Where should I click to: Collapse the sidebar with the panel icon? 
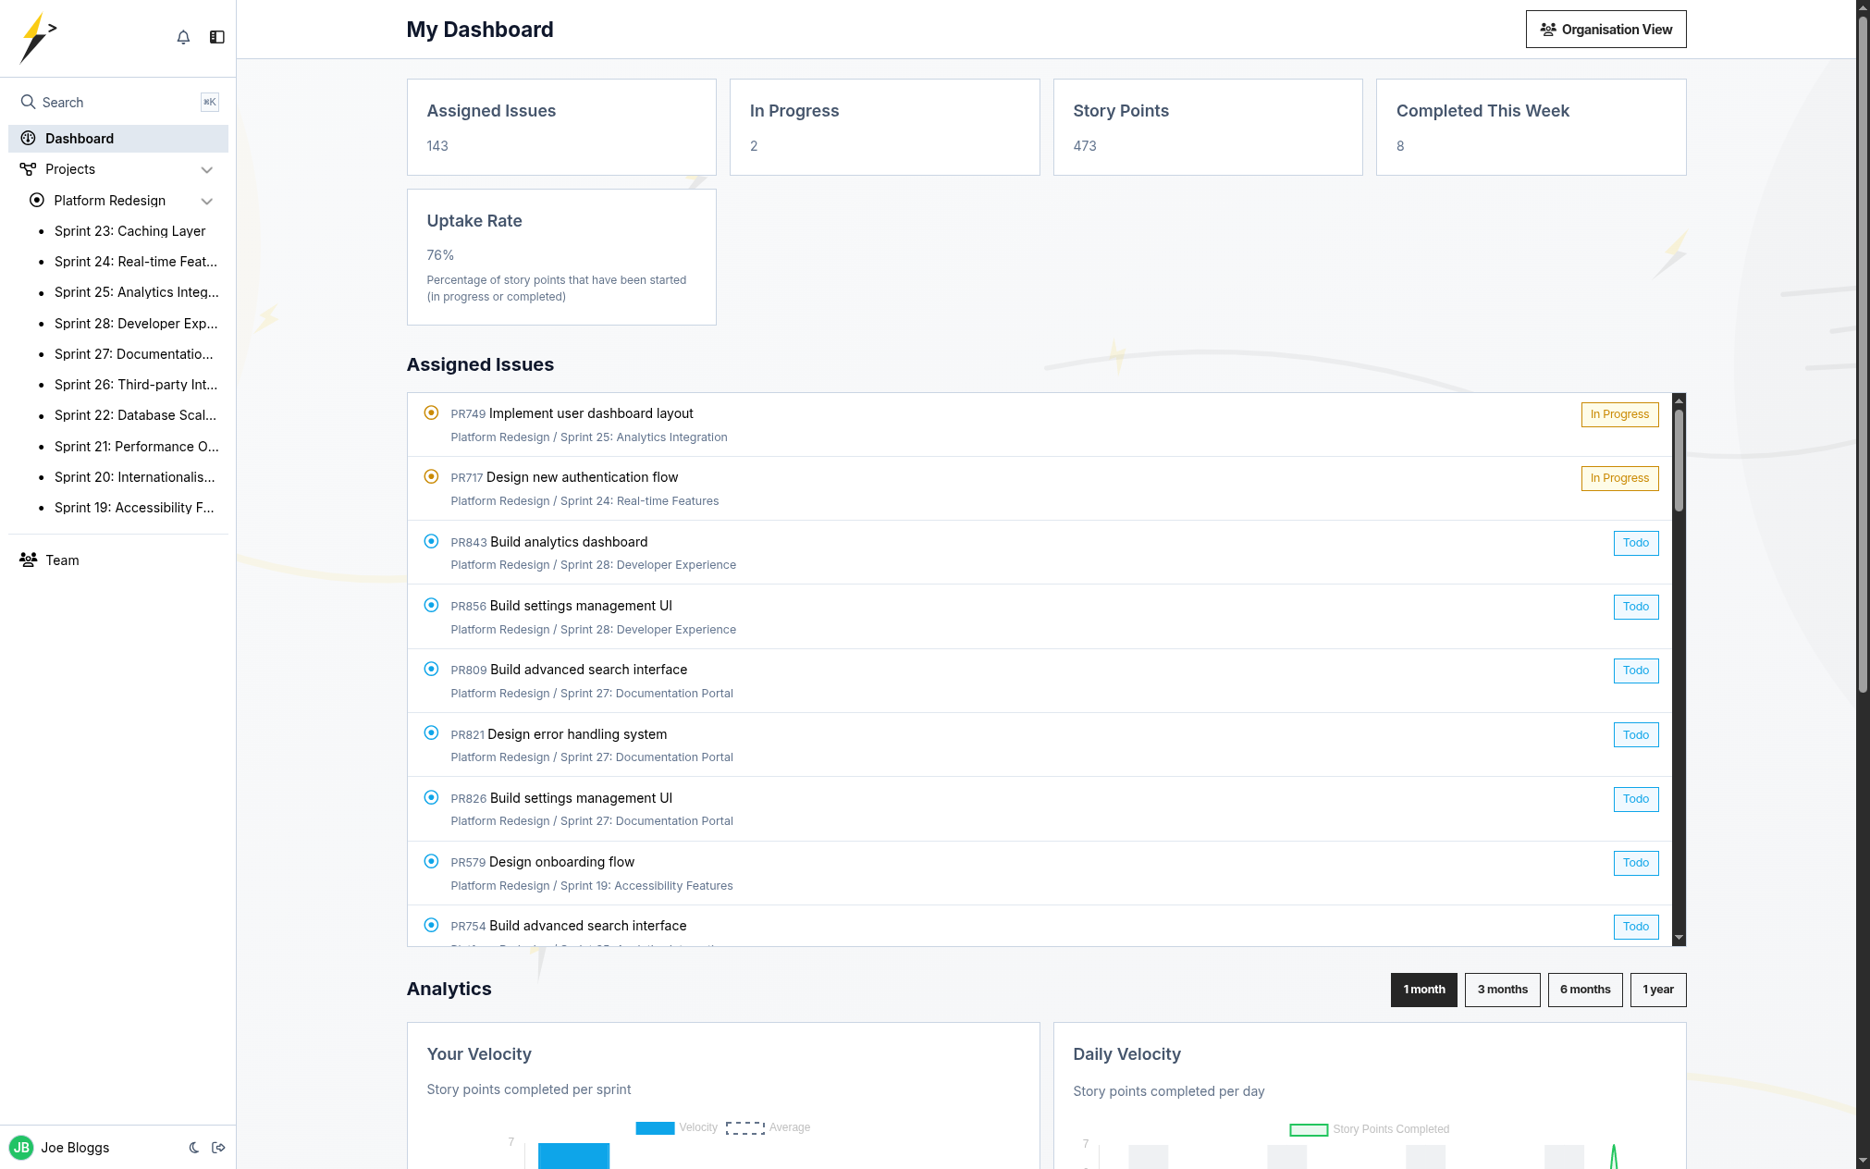point(217,37)
